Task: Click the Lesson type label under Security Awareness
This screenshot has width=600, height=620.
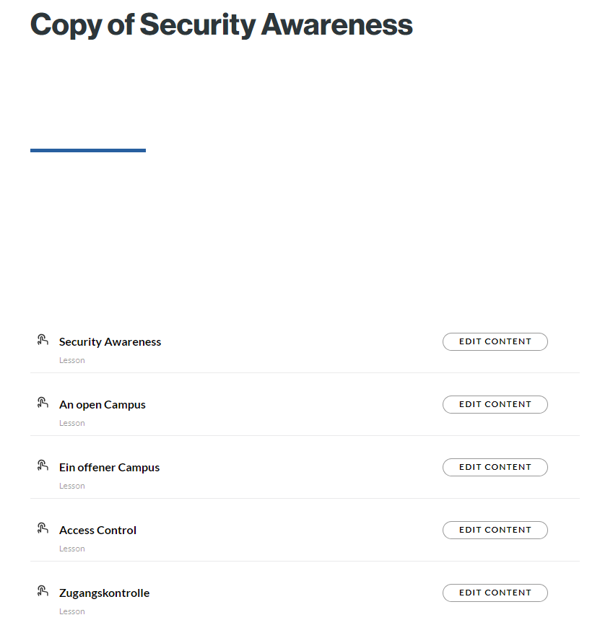Action: pos(72,360)
